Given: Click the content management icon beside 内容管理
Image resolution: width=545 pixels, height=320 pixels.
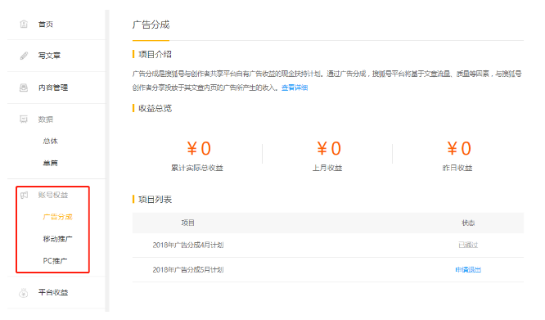Looking at the screenshot, I should [24, 88].
